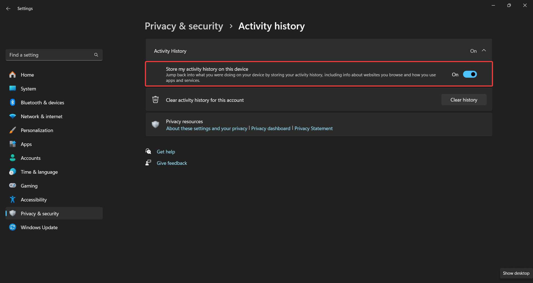
Task: Click the Find a setting field
Action: pos(54,55)
